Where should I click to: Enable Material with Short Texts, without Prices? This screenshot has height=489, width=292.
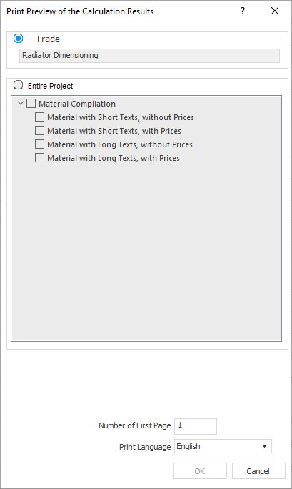[x=39, y=117]
